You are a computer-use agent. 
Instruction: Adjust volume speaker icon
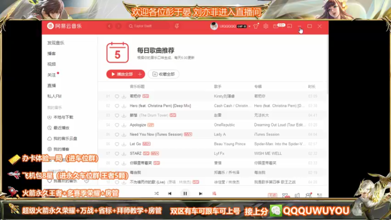297,195
